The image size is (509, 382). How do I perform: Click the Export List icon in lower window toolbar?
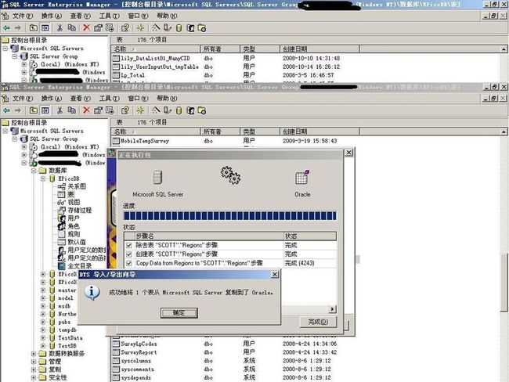pos(110,110)
